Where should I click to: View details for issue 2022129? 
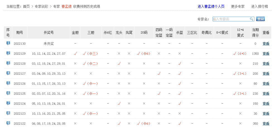point(266,54)
